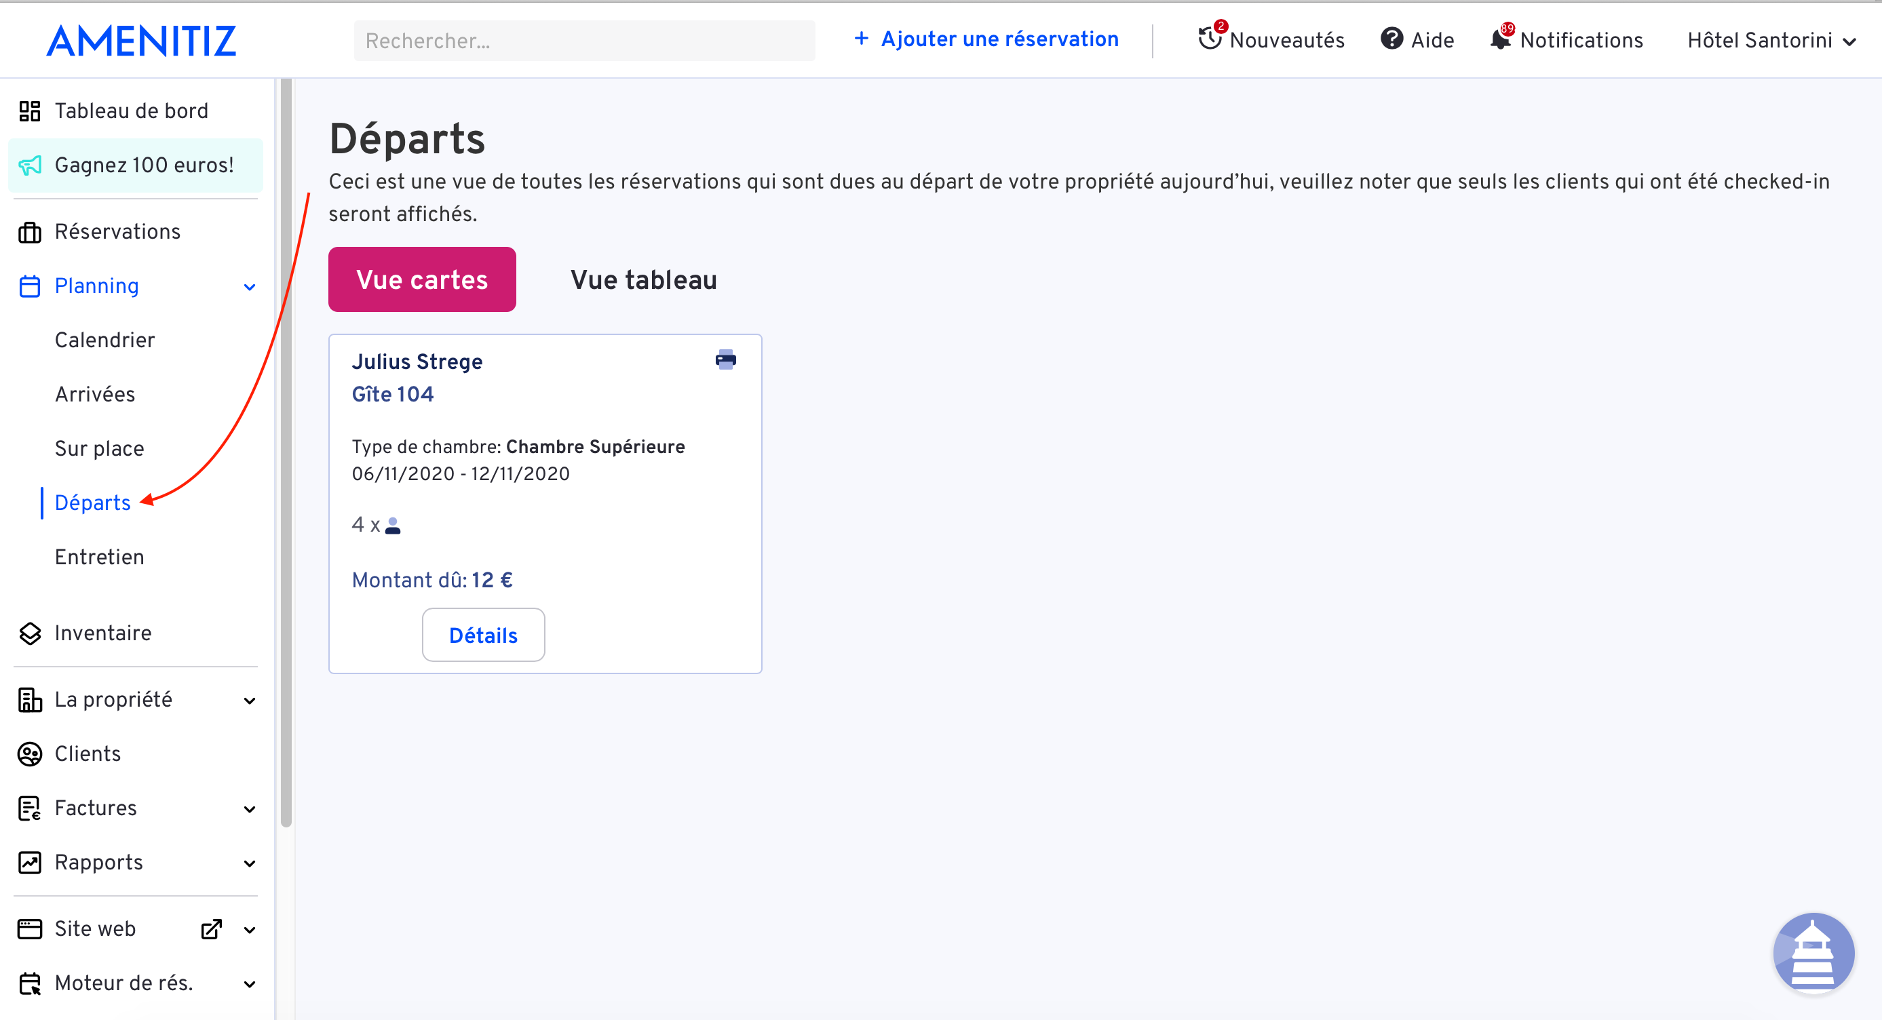The width and height of the screenshot is (1882, 1020).
Task: Click the layers icon next to Inventaire
Action: (30, 633)
